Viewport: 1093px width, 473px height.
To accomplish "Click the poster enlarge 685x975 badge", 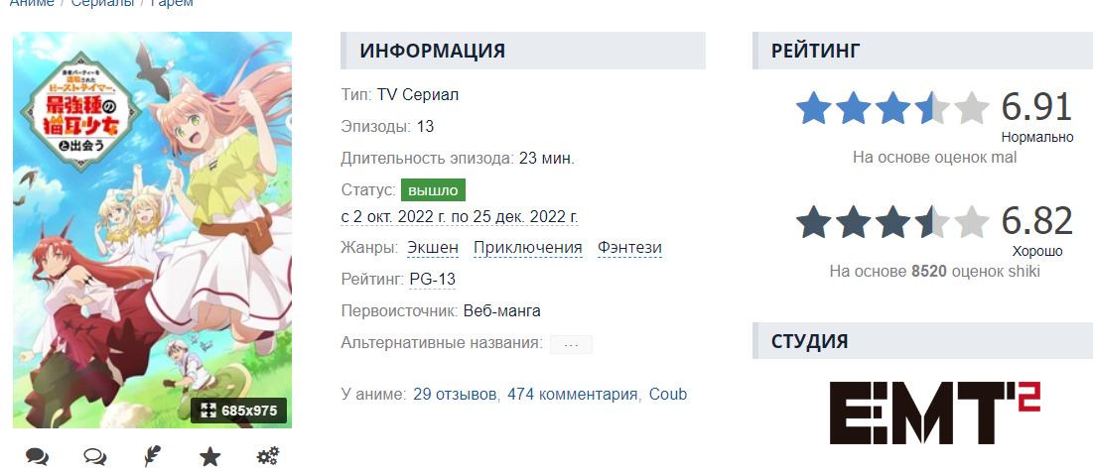I will click(x=239, y=410).
